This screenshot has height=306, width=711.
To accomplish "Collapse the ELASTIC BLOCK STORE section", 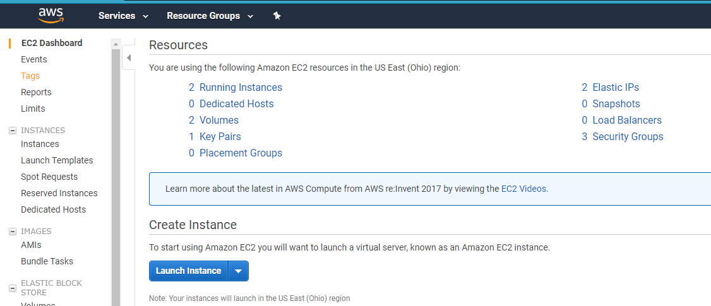I will coord(12,288).
